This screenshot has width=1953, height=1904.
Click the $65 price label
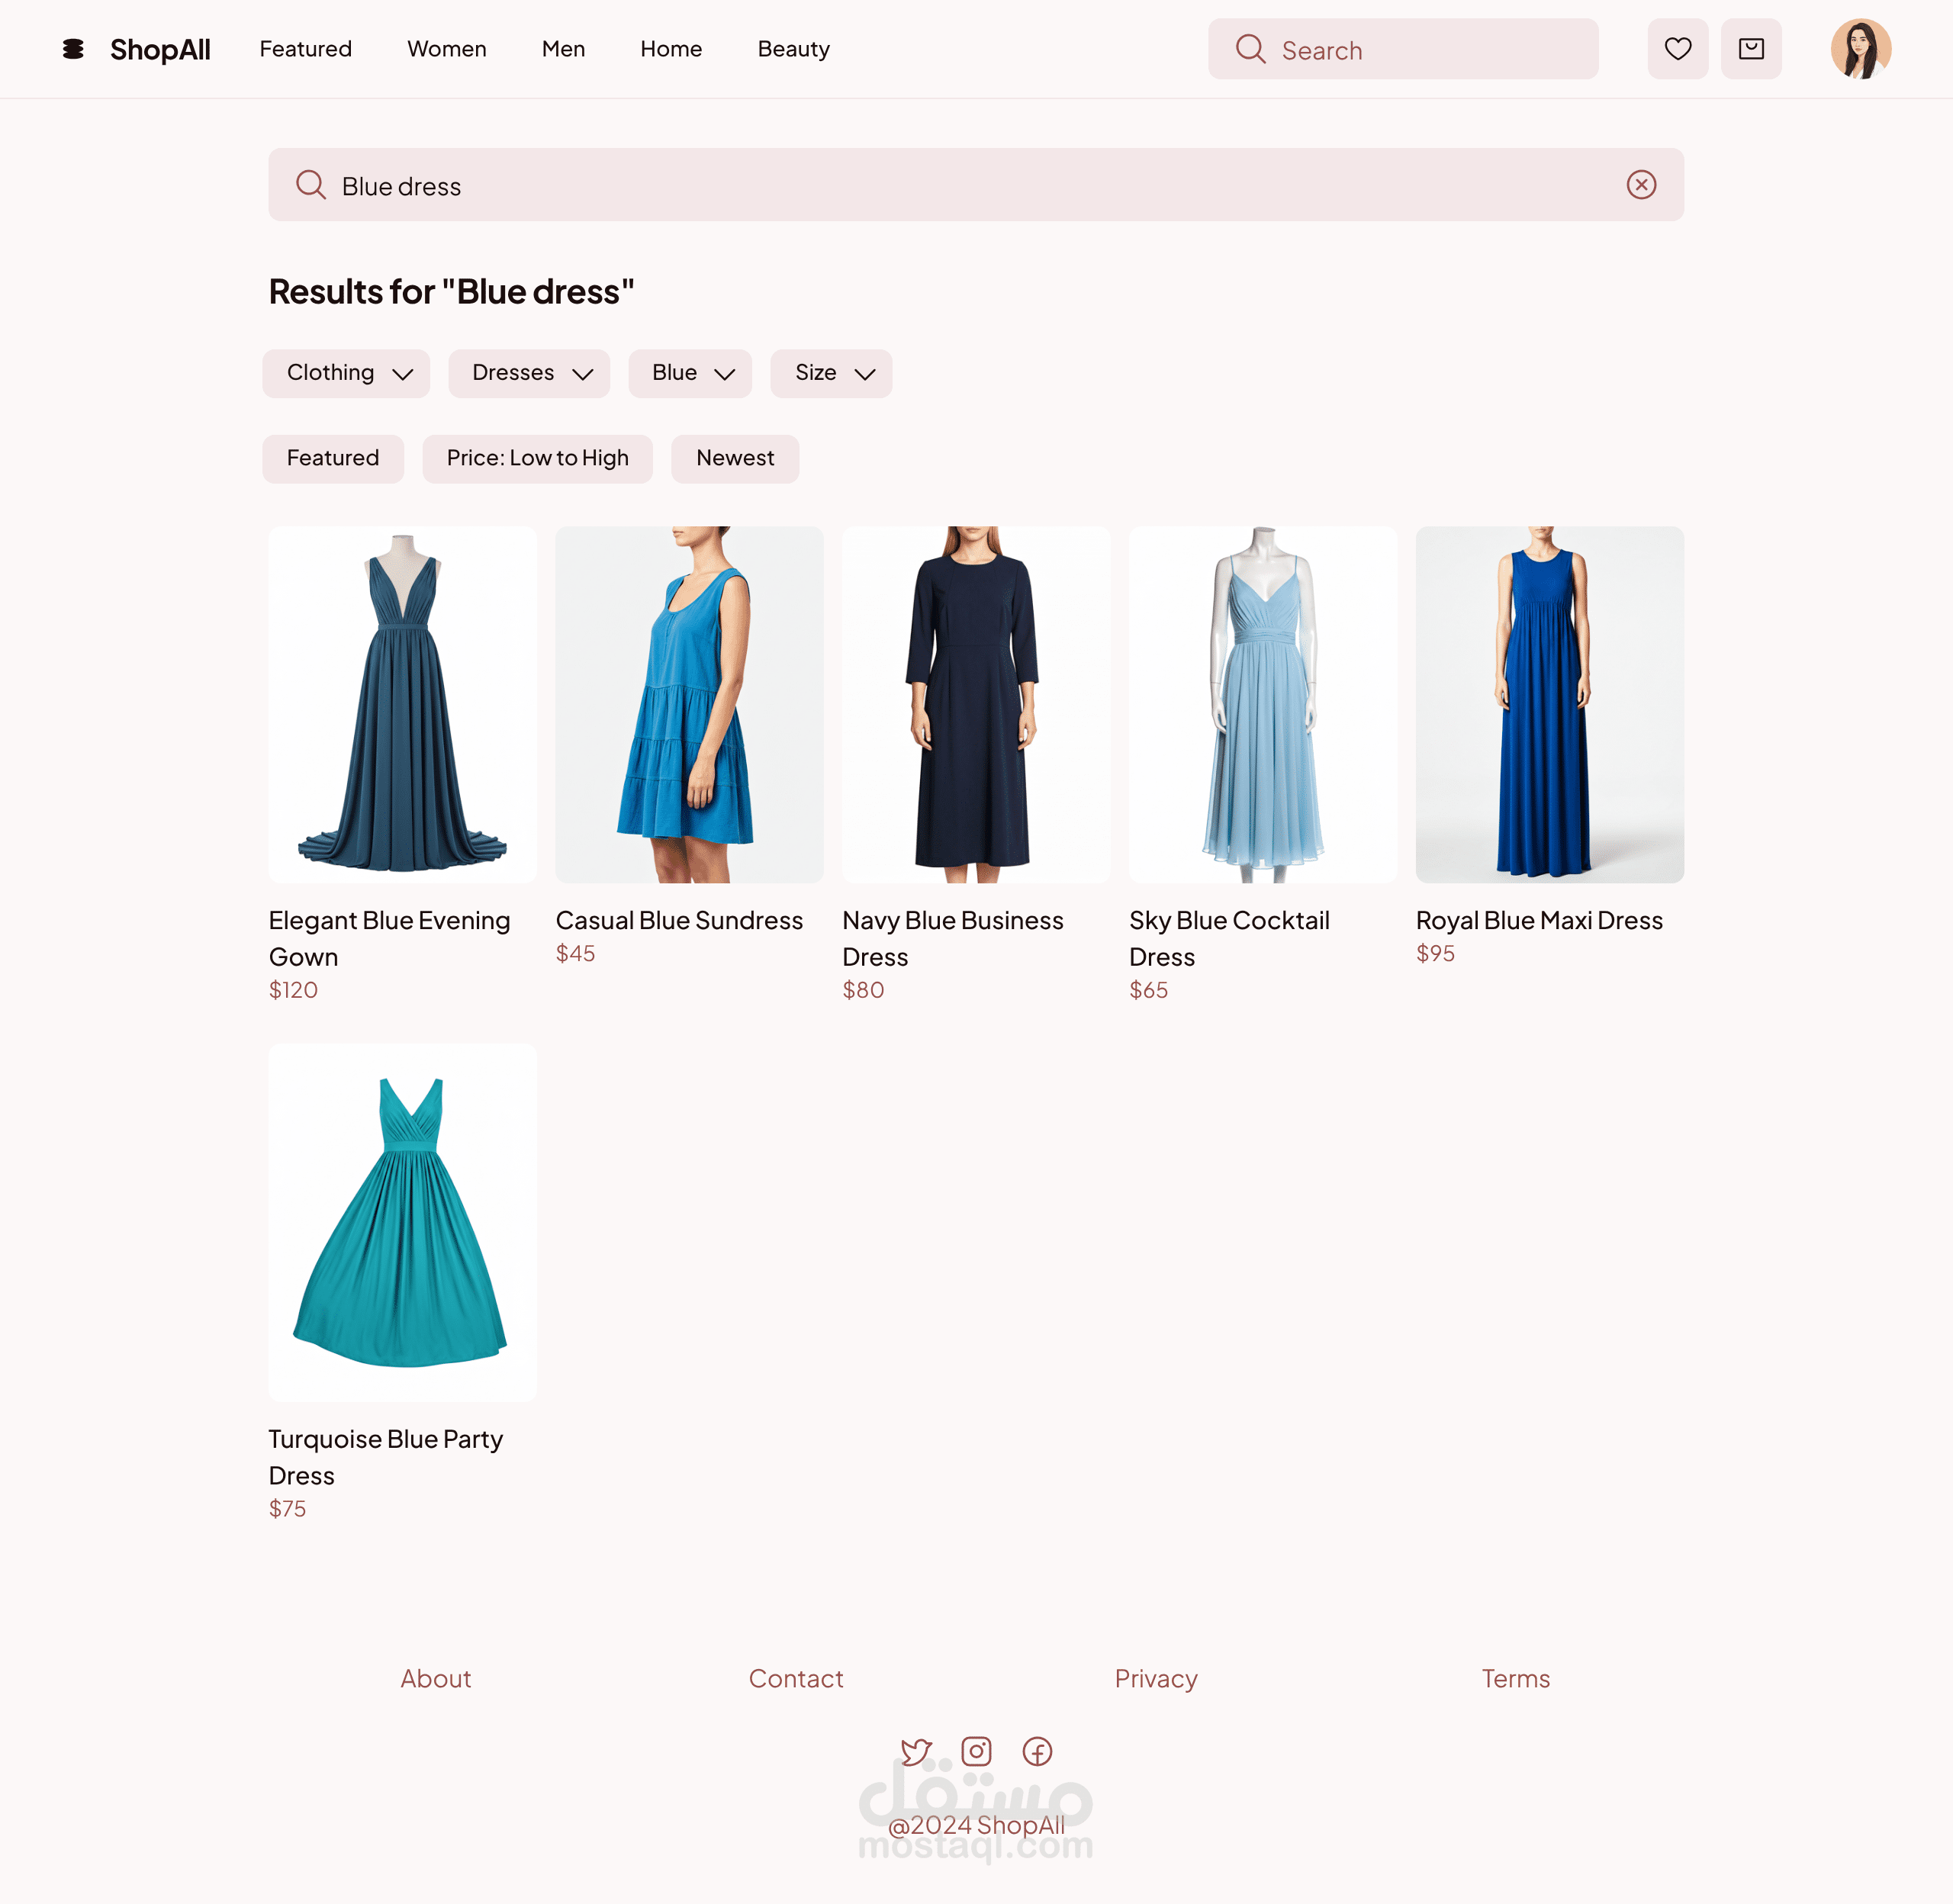1148,990
